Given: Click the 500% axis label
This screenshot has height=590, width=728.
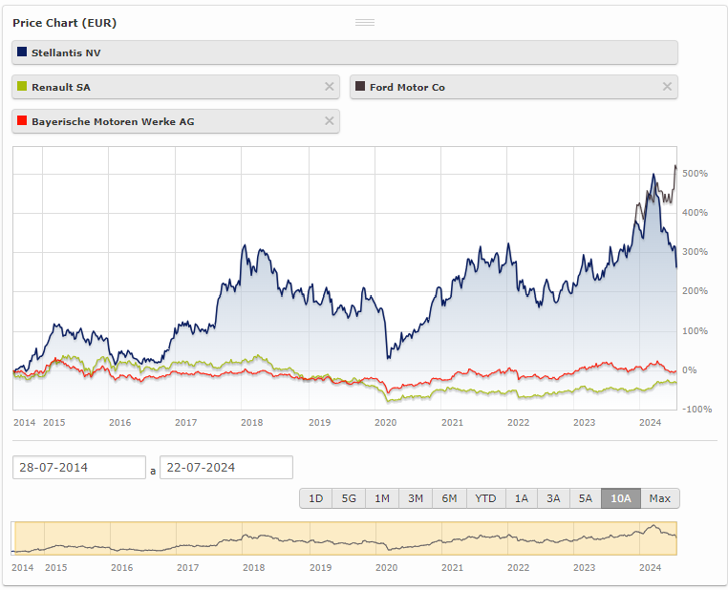Looking at the screenshot, I should click(x=695, y=174).
